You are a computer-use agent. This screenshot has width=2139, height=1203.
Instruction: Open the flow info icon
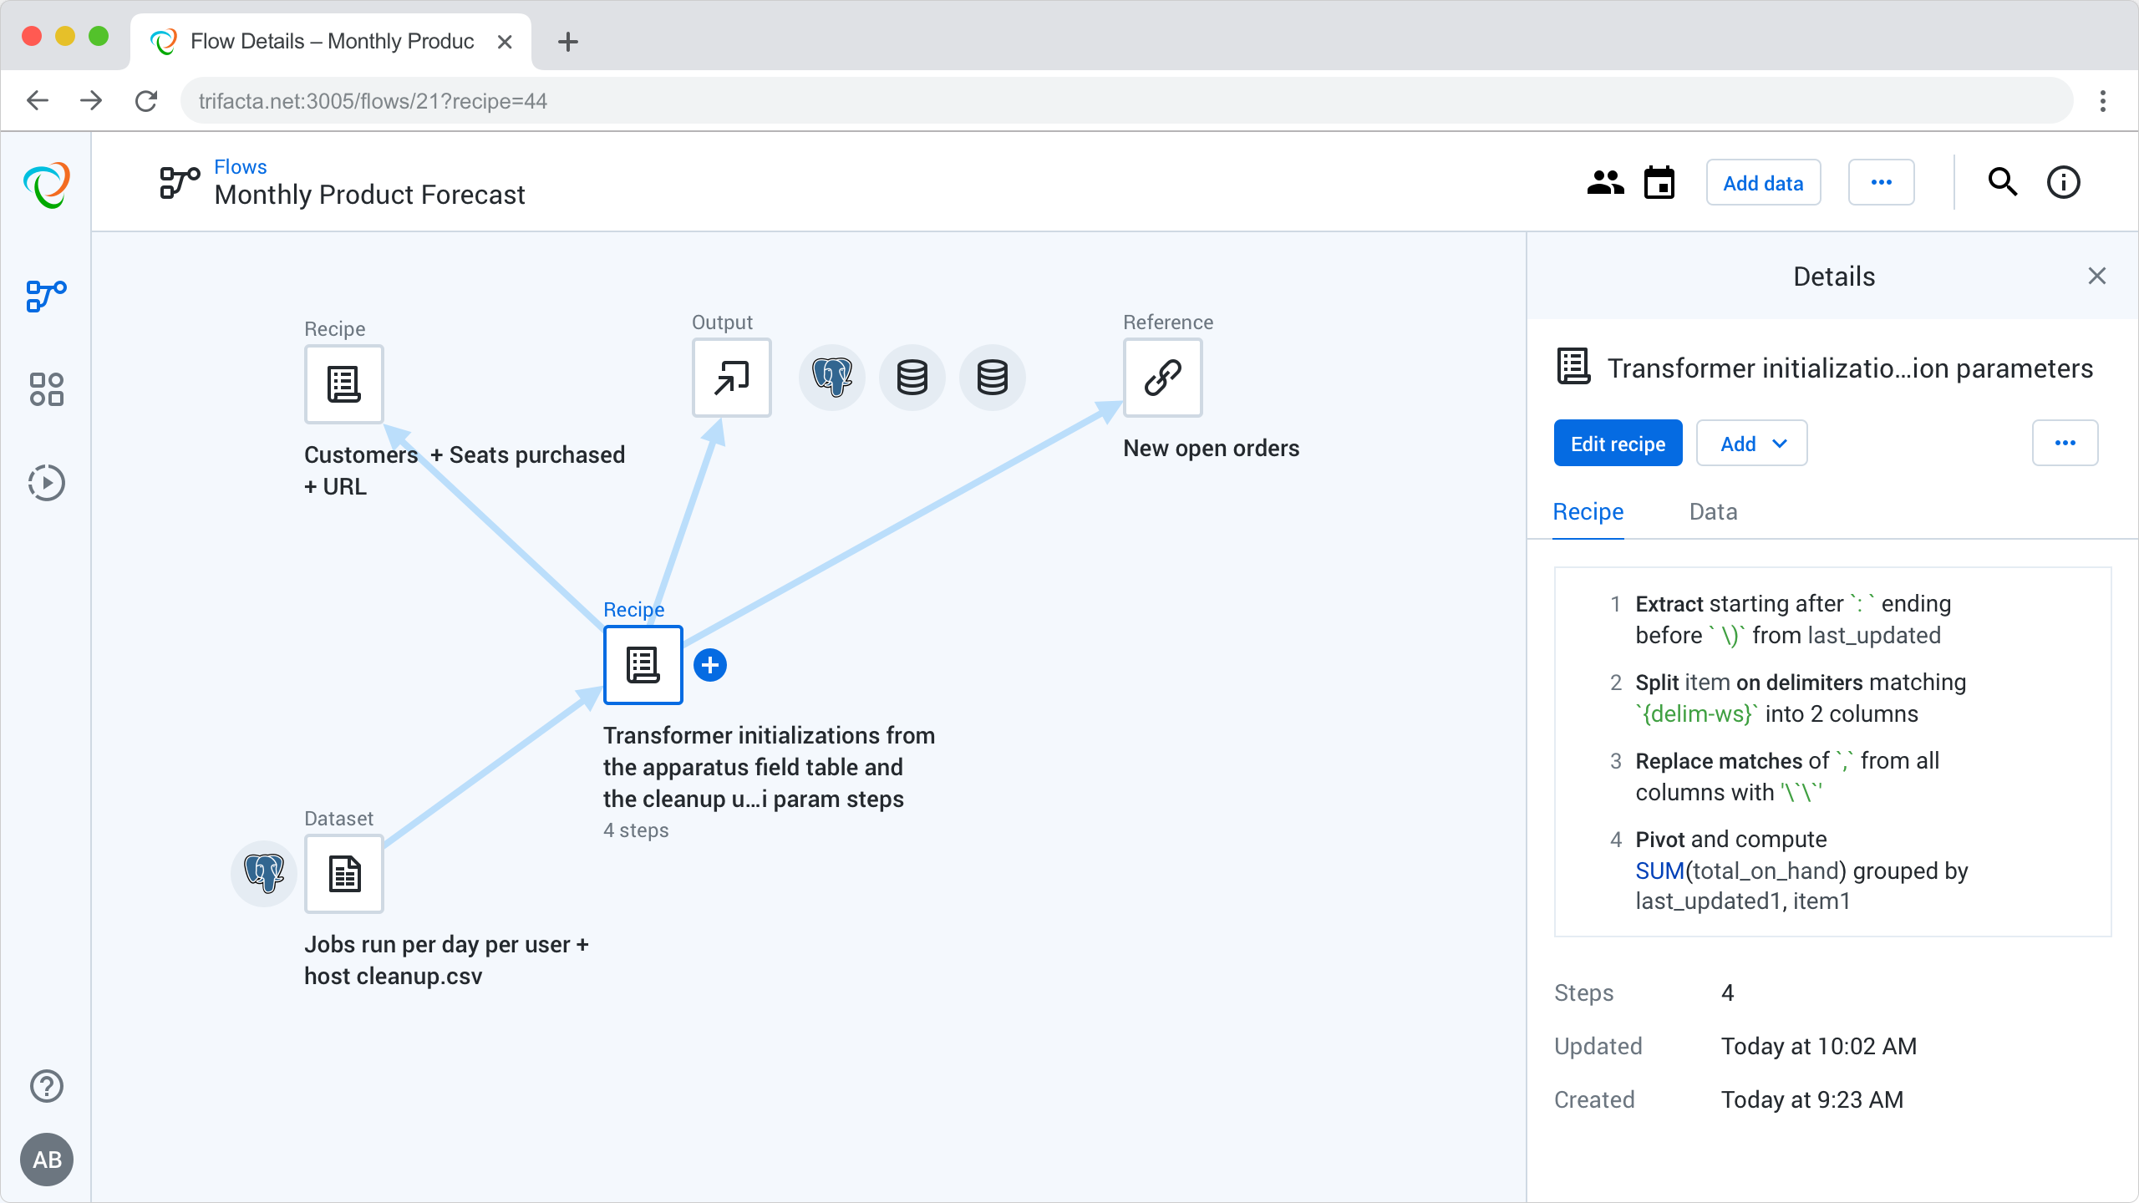click(2063, 183)
